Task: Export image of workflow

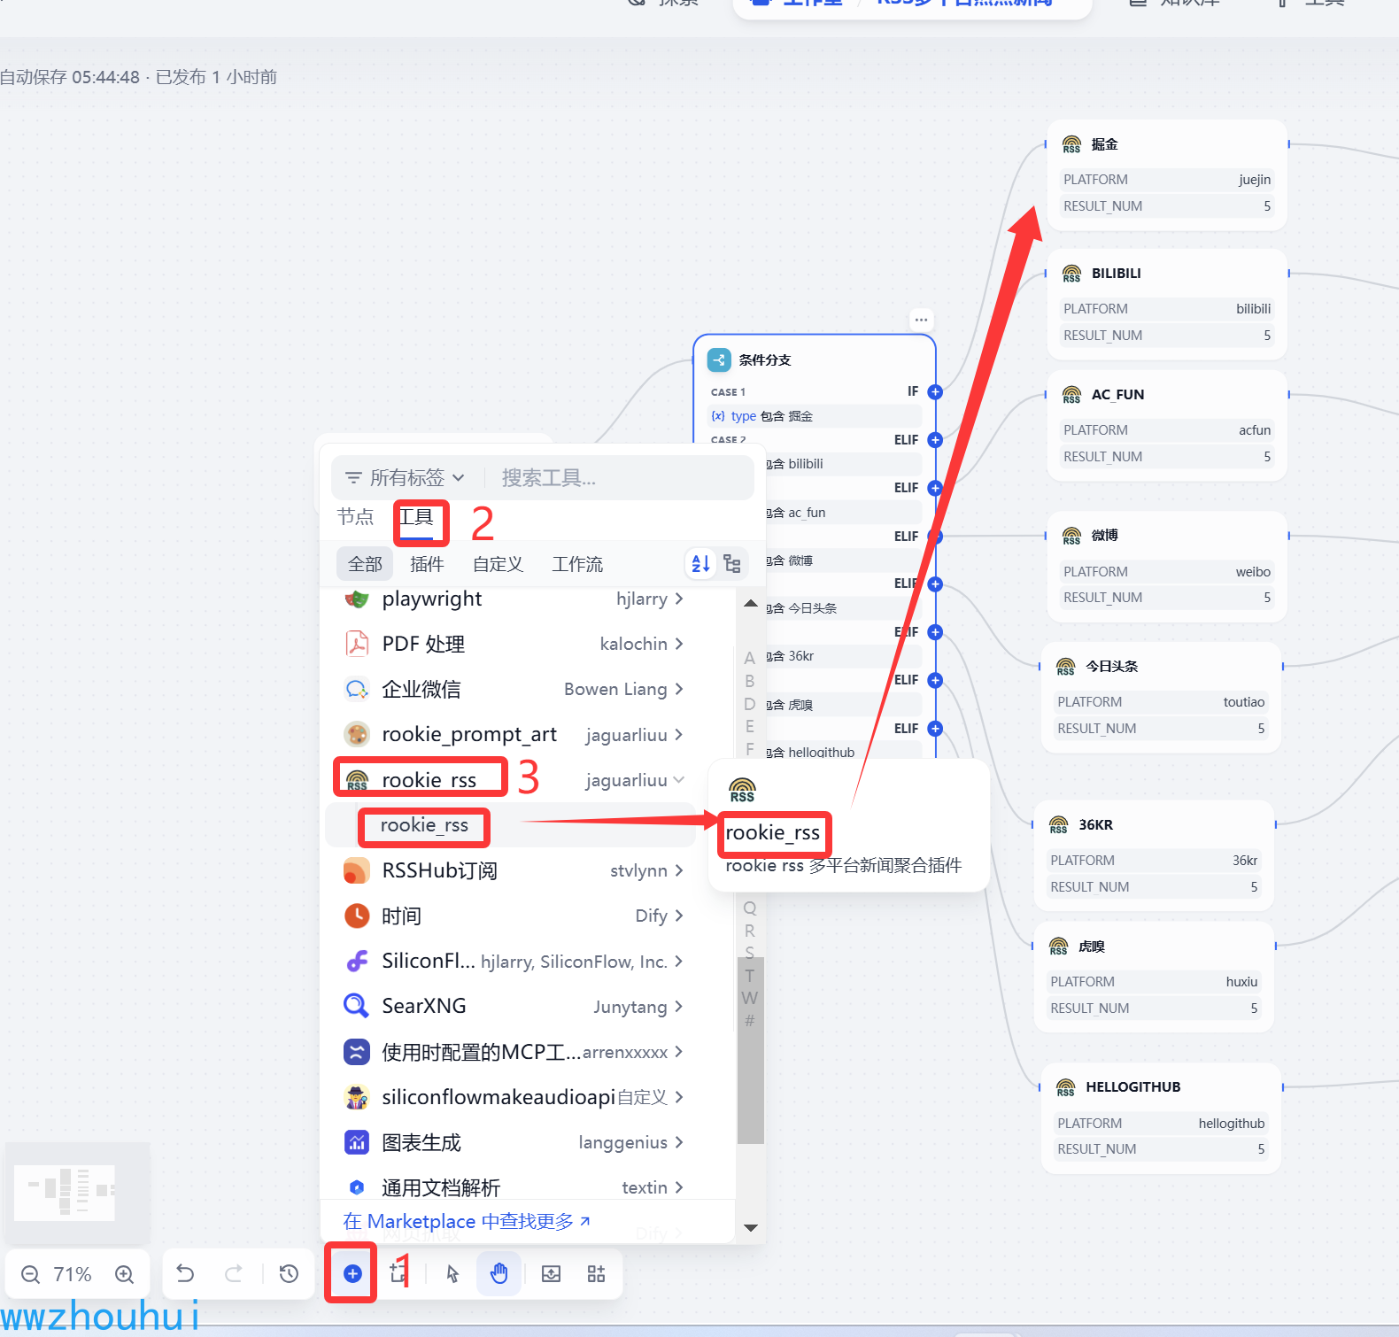Action: (551, 1273)
